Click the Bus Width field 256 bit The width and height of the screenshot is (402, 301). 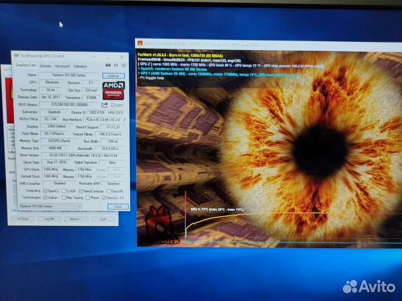113,141
